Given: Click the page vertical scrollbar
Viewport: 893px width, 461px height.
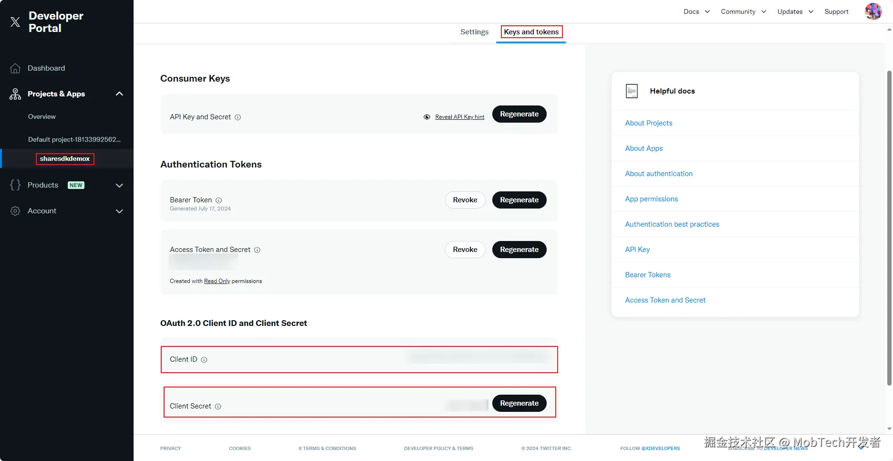Looking at the screenshot, I should click(889, 228).
